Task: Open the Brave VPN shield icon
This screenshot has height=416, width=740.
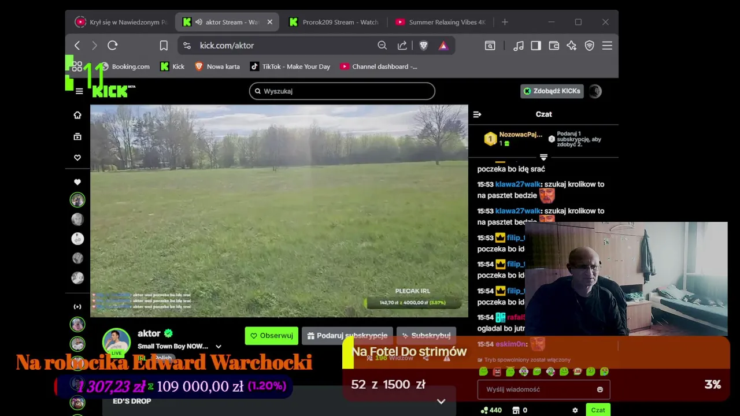Action: pos(590,46)
